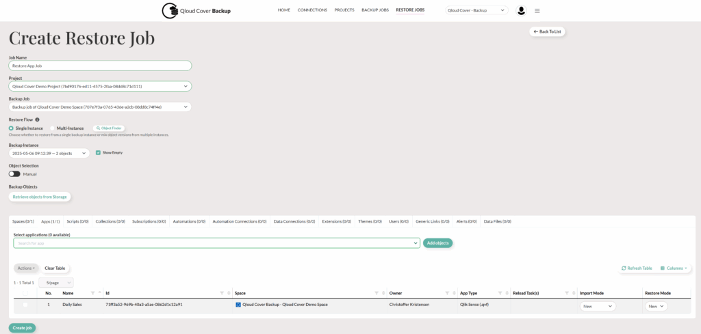This screenshot has width=701, height=334.
Task: Go to Backup Jobs in the navigation
Action: pos(375,10)
